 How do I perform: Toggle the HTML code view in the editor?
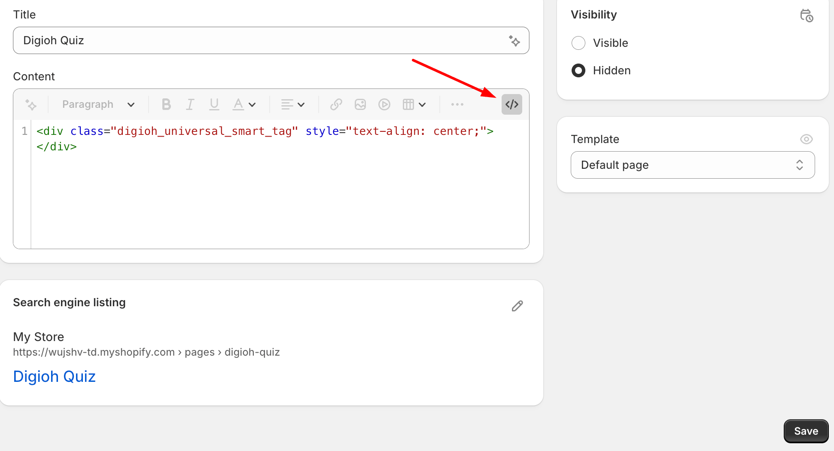[511, 104]
